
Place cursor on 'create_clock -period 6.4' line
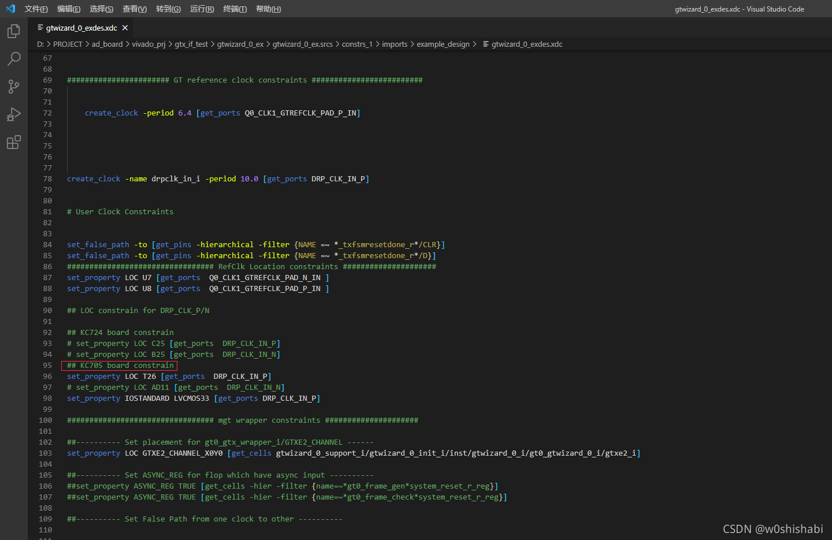(x=222, y=113)
